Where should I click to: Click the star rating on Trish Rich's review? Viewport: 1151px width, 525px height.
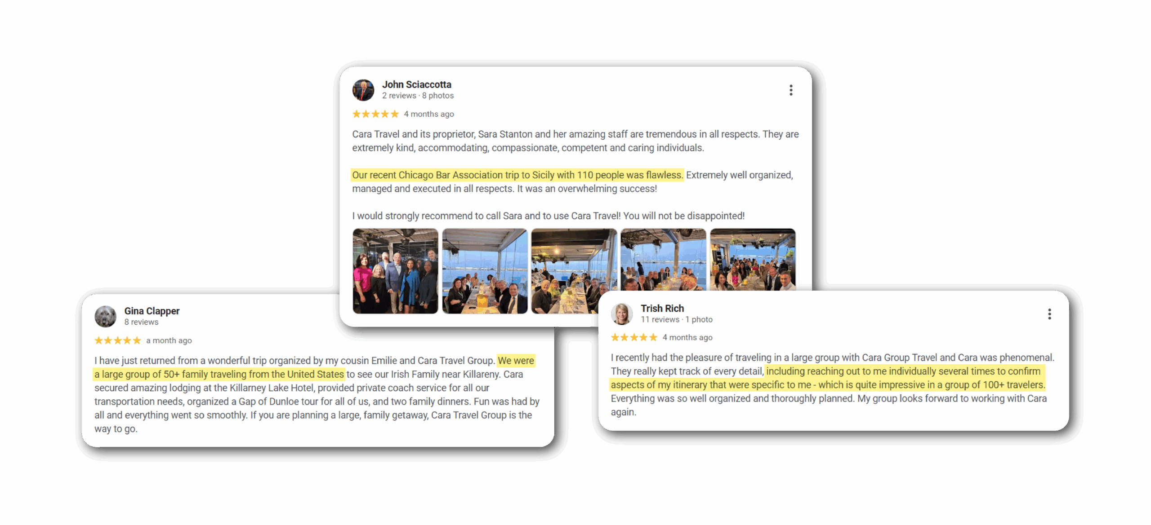click(634, 337)
